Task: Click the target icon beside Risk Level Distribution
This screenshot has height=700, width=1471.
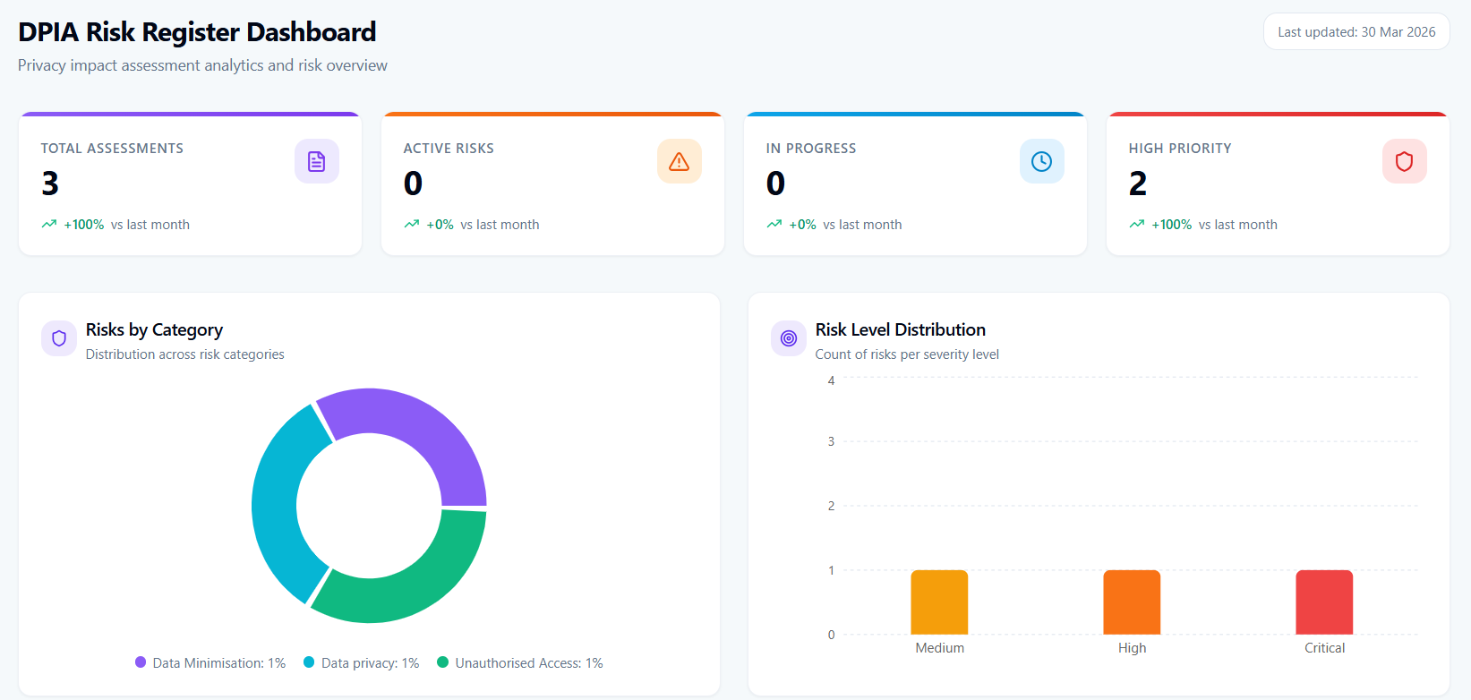Action: tap(788, 338)
